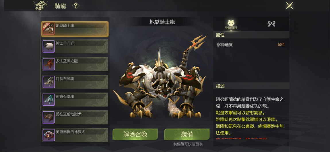Screen dimensions: 330x152
Task: Click the 裝備 equip button
Action: 187,134
